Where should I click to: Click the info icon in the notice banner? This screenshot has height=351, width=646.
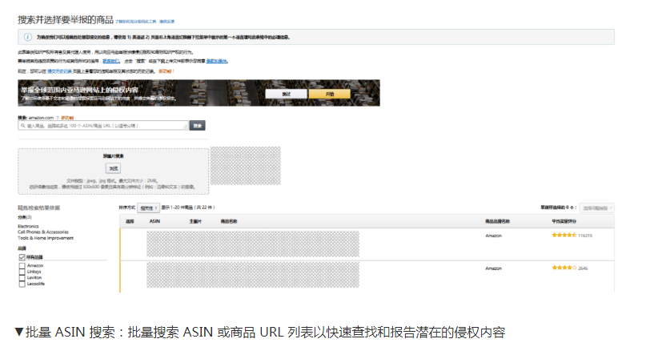pos(28,37)
